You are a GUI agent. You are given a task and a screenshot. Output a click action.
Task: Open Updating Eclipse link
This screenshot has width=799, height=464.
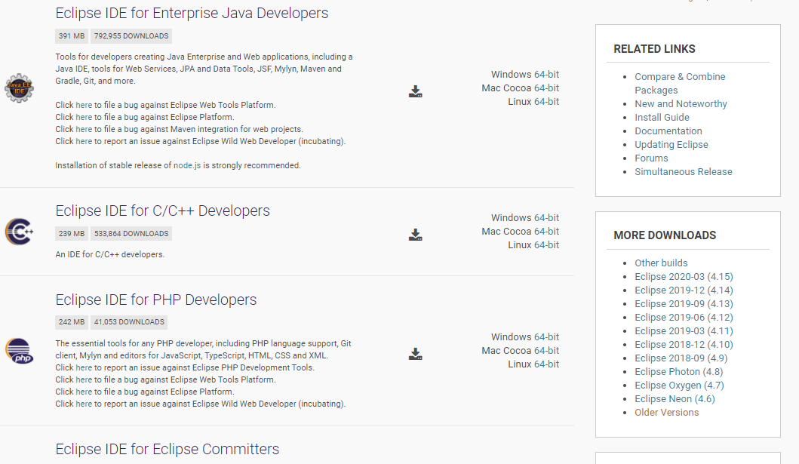tap(671, 145)
